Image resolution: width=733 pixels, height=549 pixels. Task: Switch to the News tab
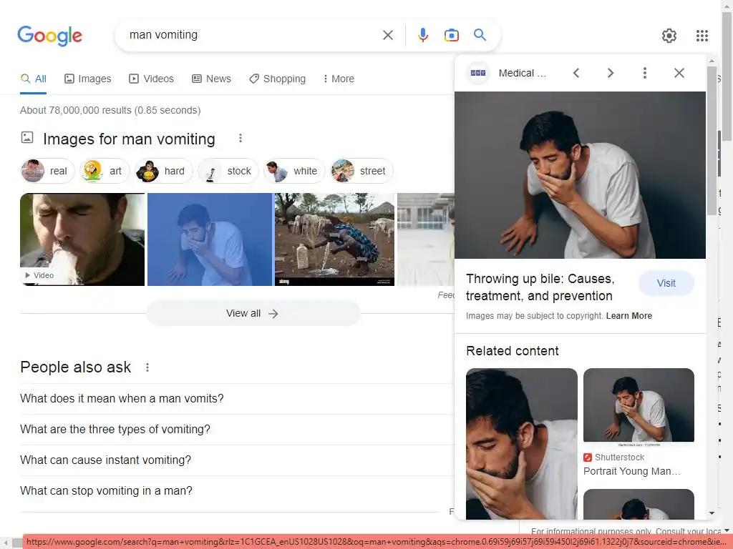tap(211, 79)
